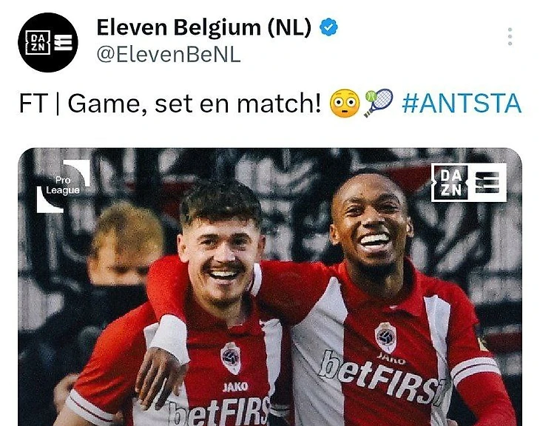Click the DAZN logo on the photo
This screenshot has height=426, width=540.
click(x=450, y=183)
